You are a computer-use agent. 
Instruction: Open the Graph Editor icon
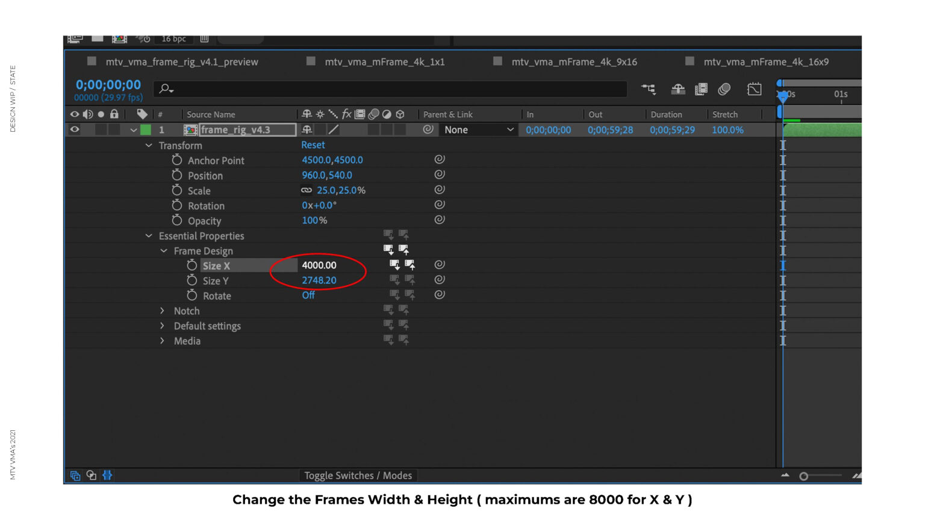[x=754, y=89]
